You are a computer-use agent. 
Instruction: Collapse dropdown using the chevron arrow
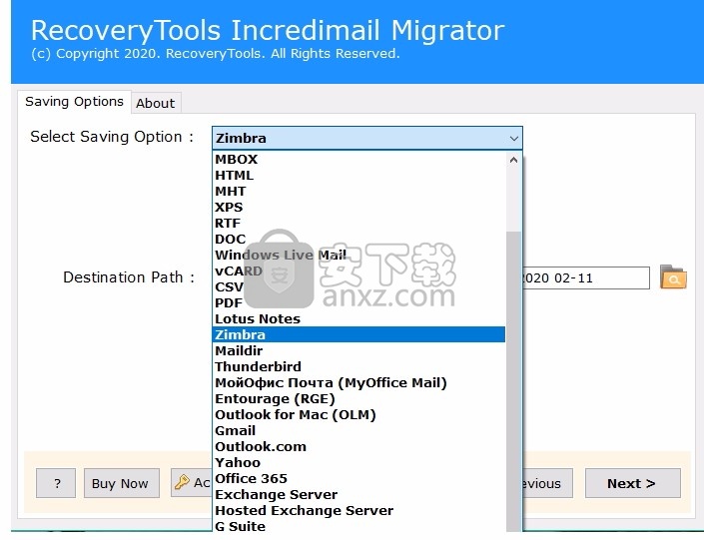click(514, 139)
